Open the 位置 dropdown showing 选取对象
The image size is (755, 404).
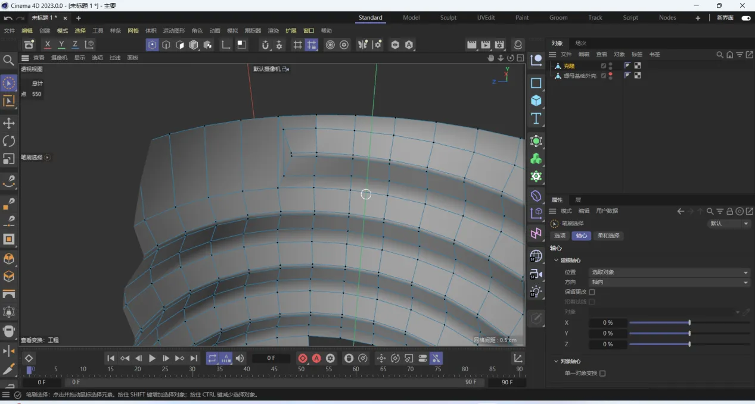click(669, 272)
